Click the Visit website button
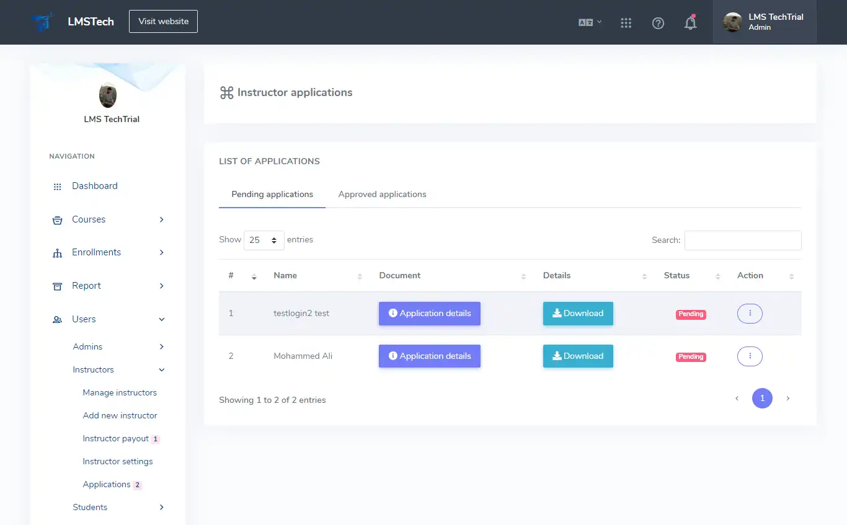Viewport: 847px width, 525px height. pyautogui.click(x=163, y=21)
